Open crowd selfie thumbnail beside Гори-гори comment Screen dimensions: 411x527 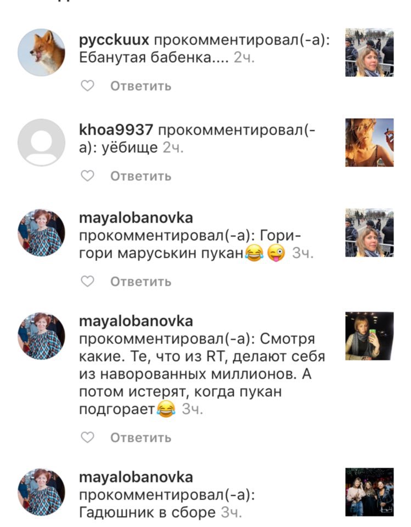coord(369,232)
